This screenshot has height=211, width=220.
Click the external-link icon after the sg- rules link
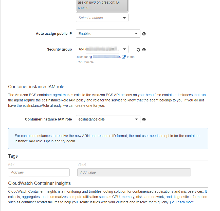[124, 57]
